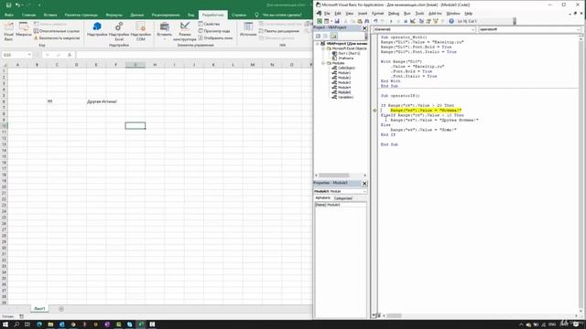586x329 pixels.
Task: Click View Microsoft Excel icon in VBA toolbar
Action: click(320, 21)
